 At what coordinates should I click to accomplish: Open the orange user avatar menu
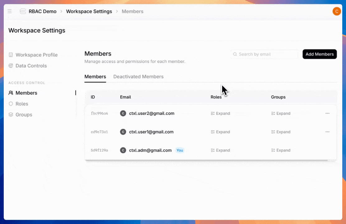(x=336, y=12)
